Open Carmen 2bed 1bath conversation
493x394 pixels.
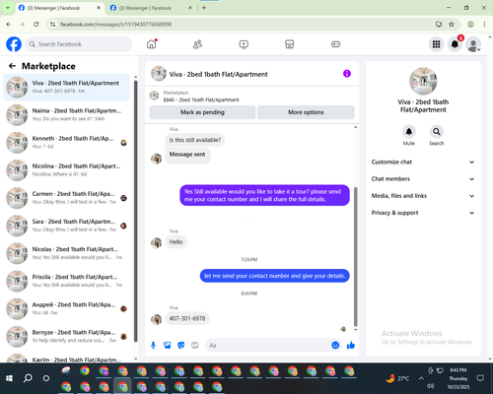click(x=66, y=198)
